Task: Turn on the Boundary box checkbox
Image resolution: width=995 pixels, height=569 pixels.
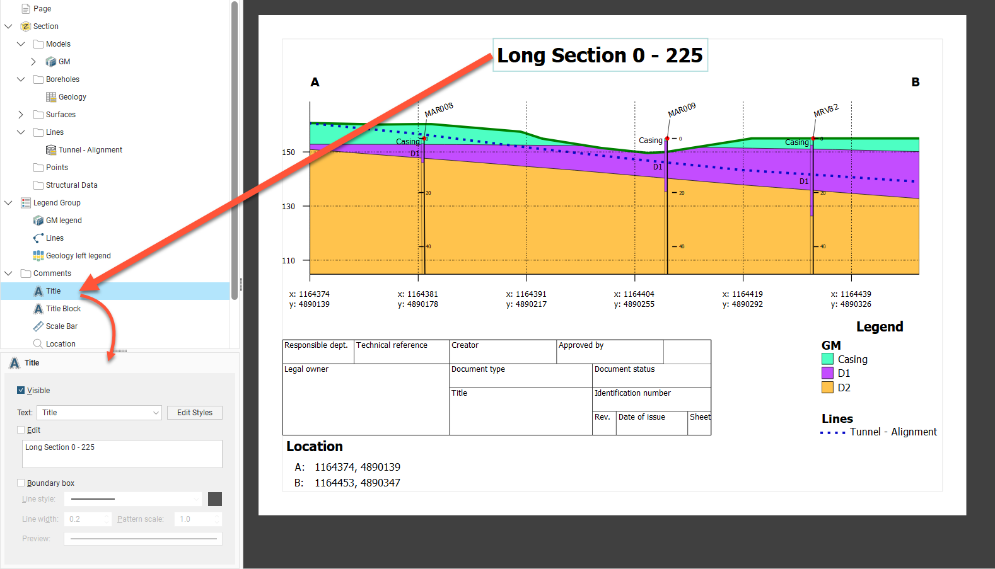Action: 21,483
